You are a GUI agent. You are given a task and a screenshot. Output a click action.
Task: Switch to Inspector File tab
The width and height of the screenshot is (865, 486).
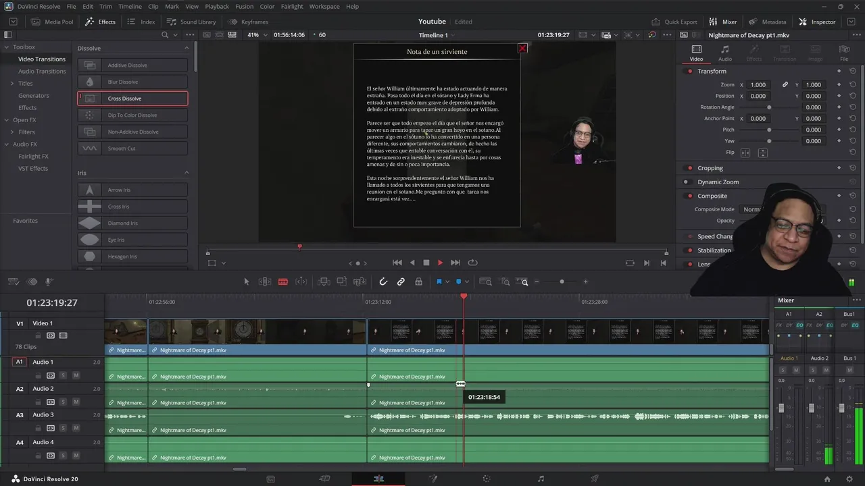(844, 53)
